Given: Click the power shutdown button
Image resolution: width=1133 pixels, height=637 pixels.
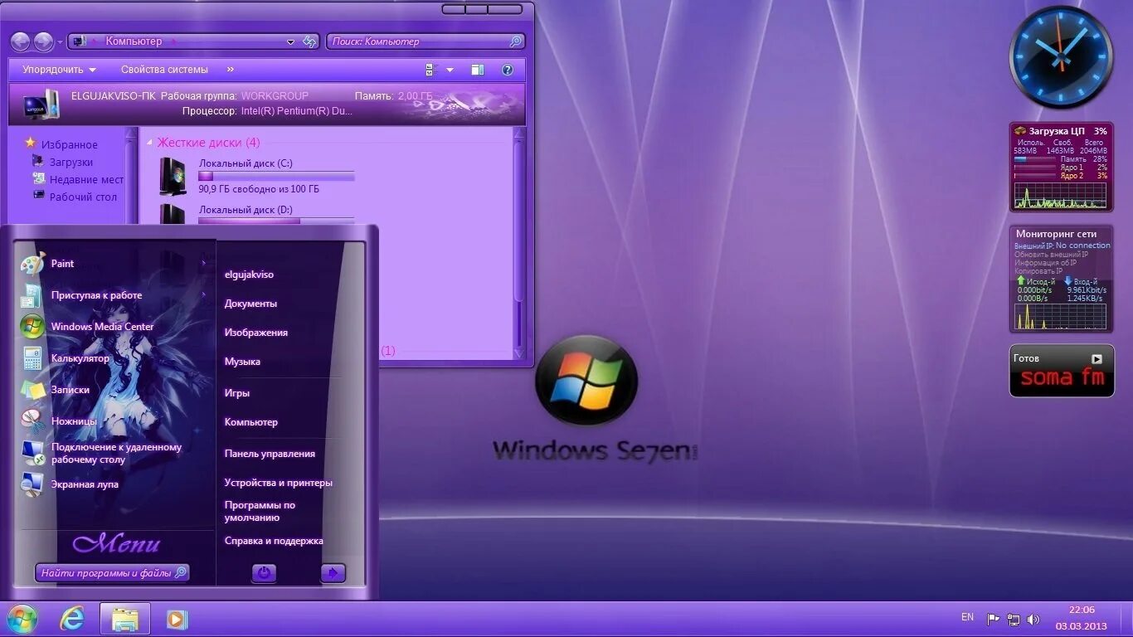Looking at the screenshot, I should click(x=264, y=572).
